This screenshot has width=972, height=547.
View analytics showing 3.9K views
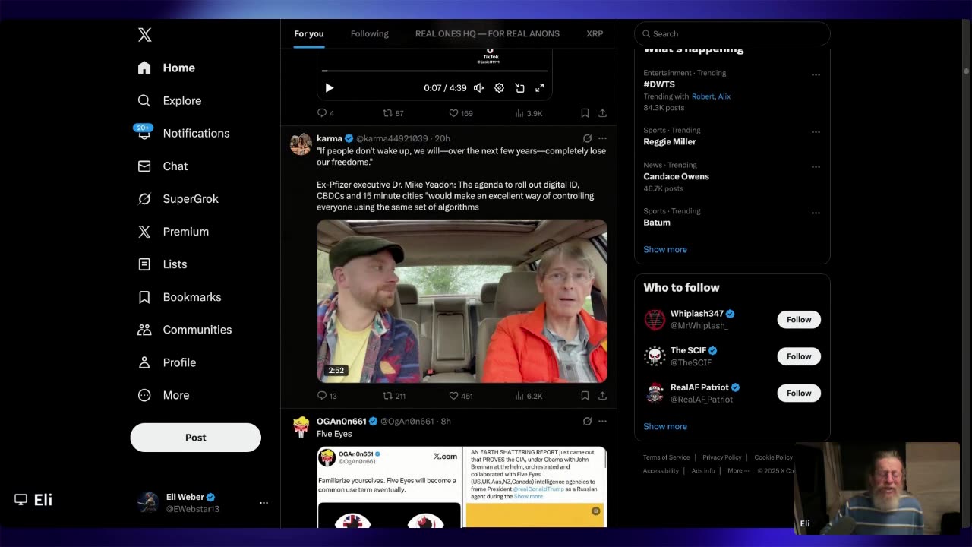pos(529,113)
